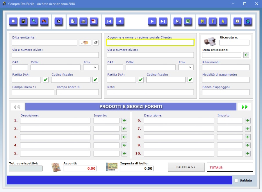Screen dimensions: 262x192
Task: Open search with the magnifying glass icon
Action: [34, 21]
